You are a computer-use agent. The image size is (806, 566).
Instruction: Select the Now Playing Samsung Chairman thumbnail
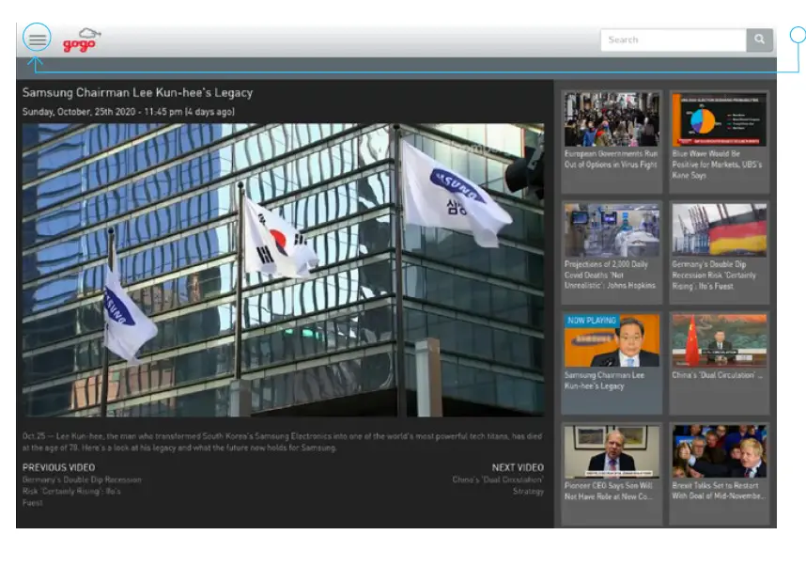[x=612, y=340]
